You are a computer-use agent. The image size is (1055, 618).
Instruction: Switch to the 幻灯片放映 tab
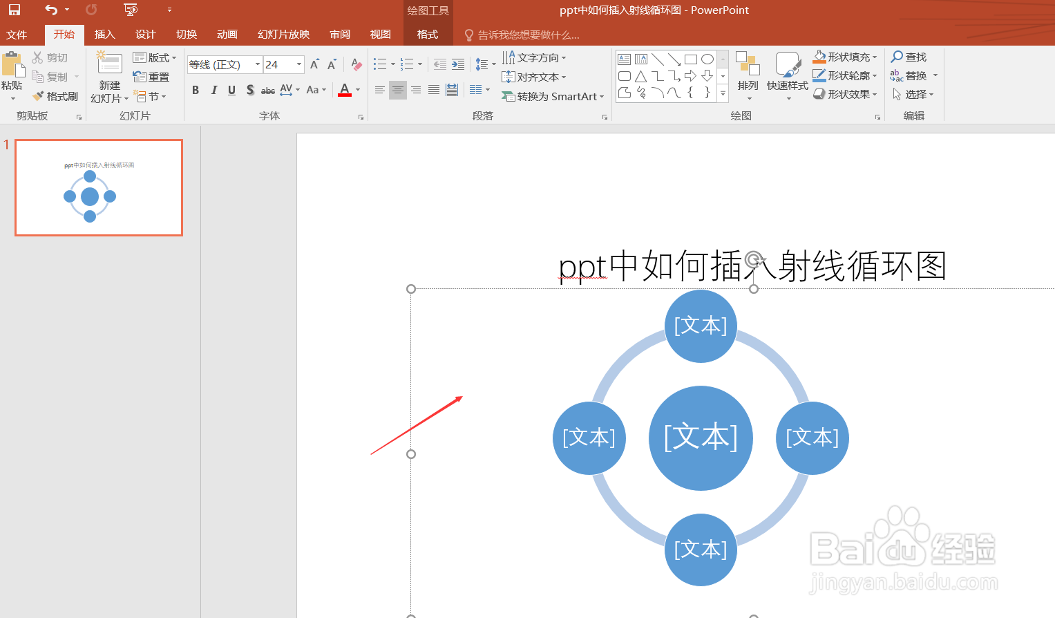284,35
